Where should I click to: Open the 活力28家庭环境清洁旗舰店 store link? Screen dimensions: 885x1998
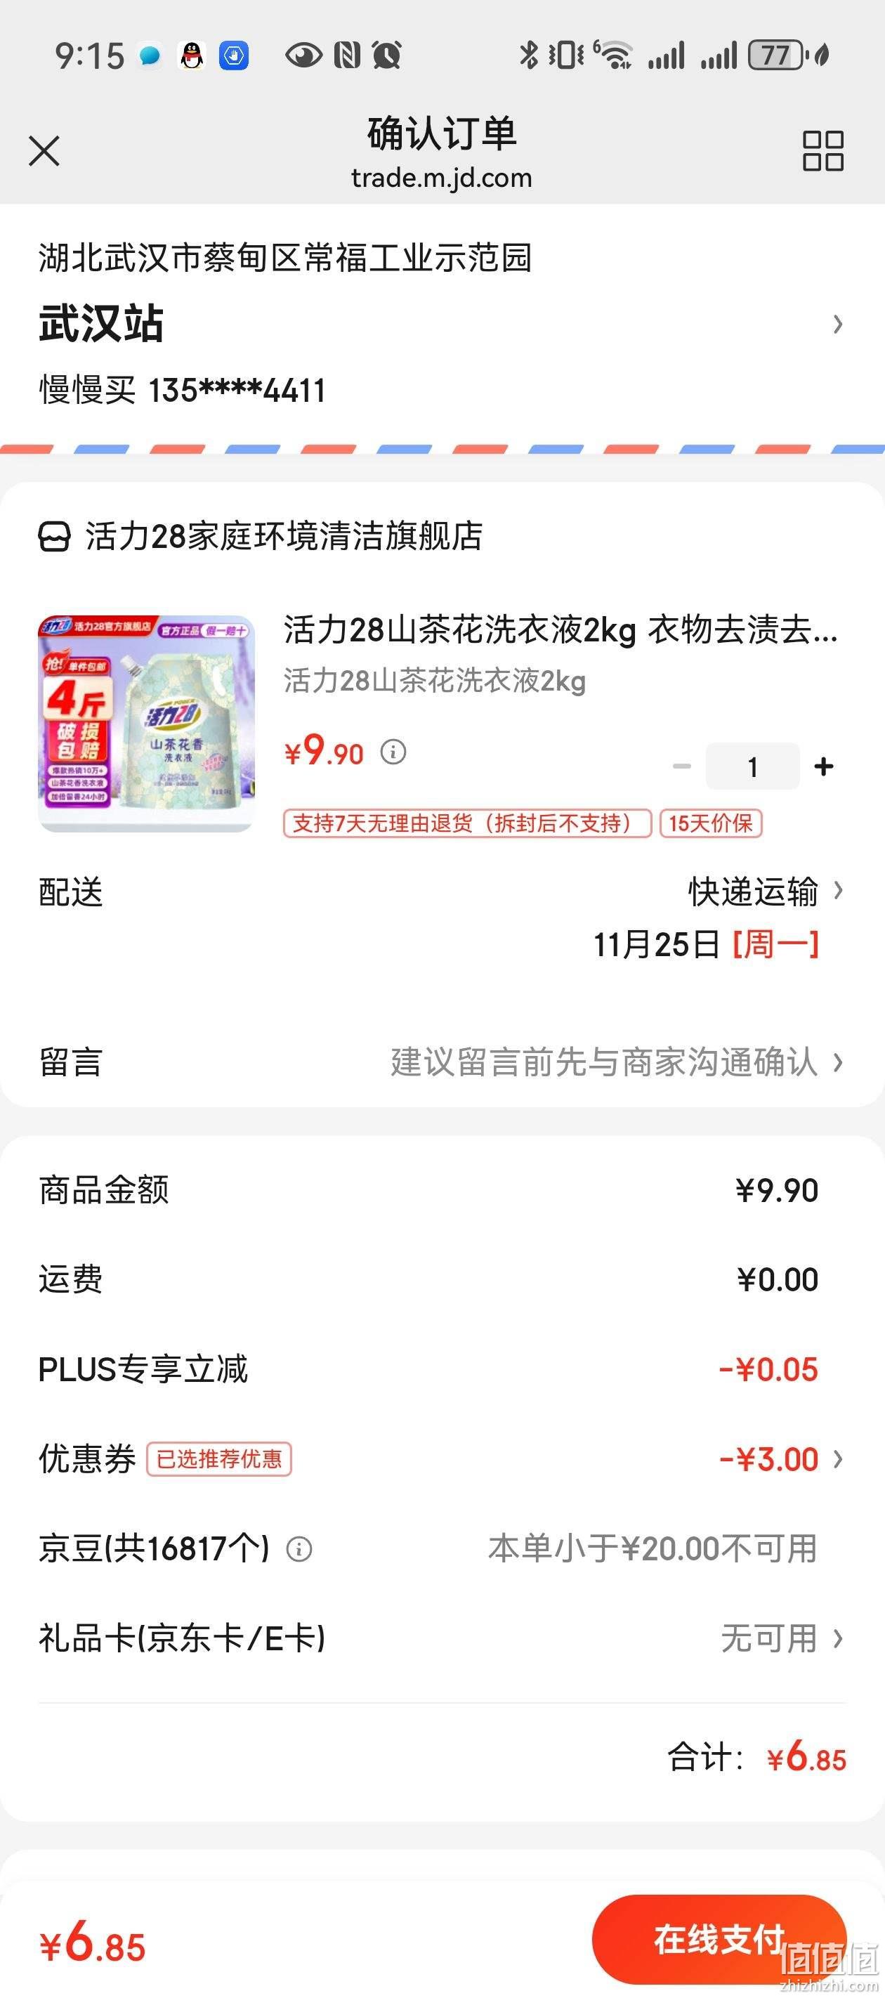pyautogui.click(x=284, y=536)
